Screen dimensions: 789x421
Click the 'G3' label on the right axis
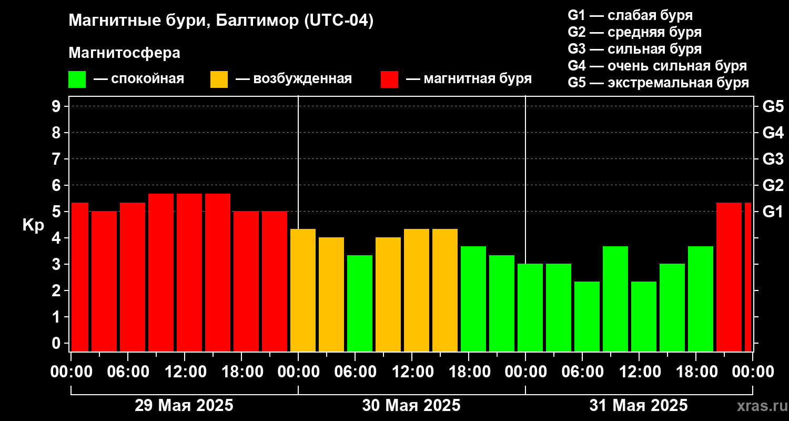773,159
